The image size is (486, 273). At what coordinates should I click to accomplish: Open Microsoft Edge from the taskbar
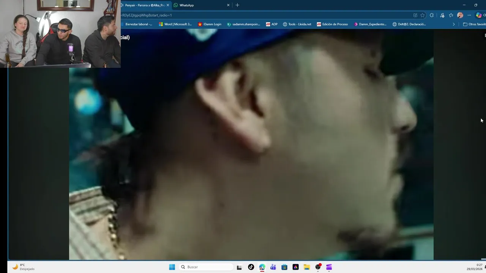[x=262, y=267]
